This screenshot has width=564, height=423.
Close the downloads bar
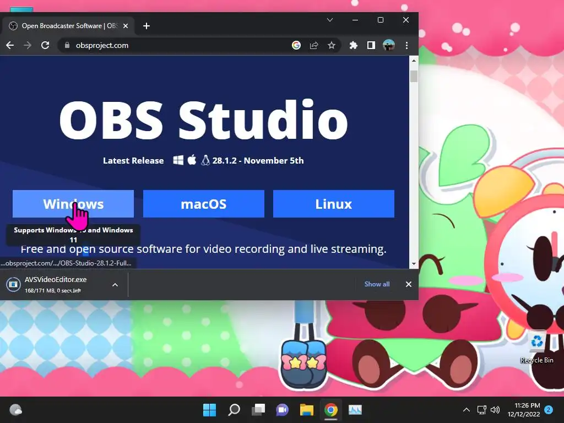click(x=409, y=284)
